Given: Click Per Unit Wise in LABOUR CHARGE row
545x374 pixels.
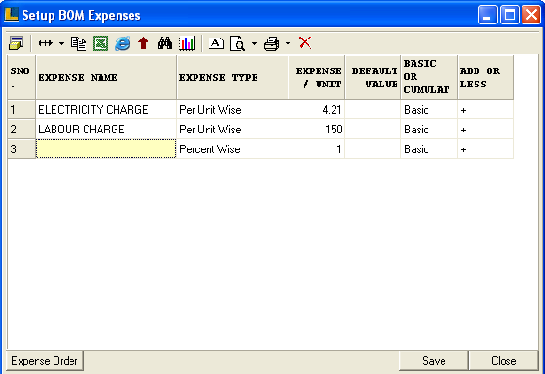Looking at the screenshot, I should pos(232,130).
